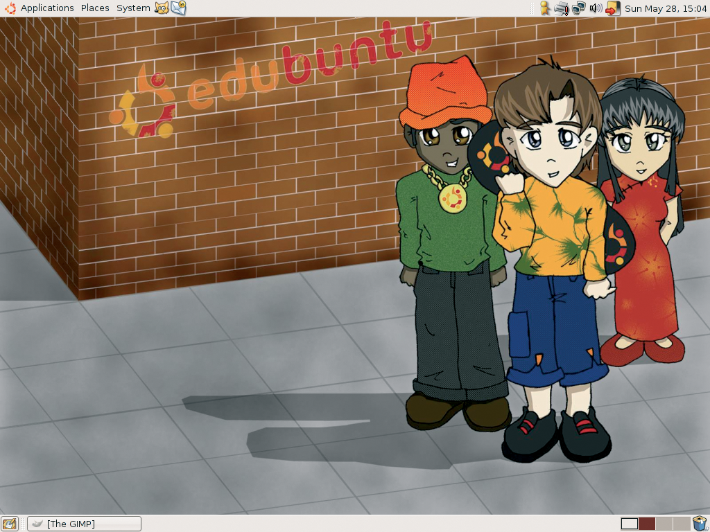Switch to the first workspace
The height and width of the screenshot is (532, 710).
point(630,524)
